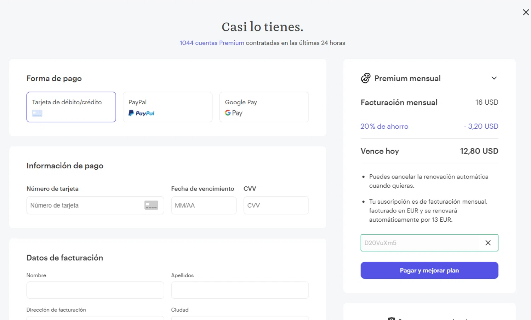Choose PayPal as payment method

click(x=167, y=107)
